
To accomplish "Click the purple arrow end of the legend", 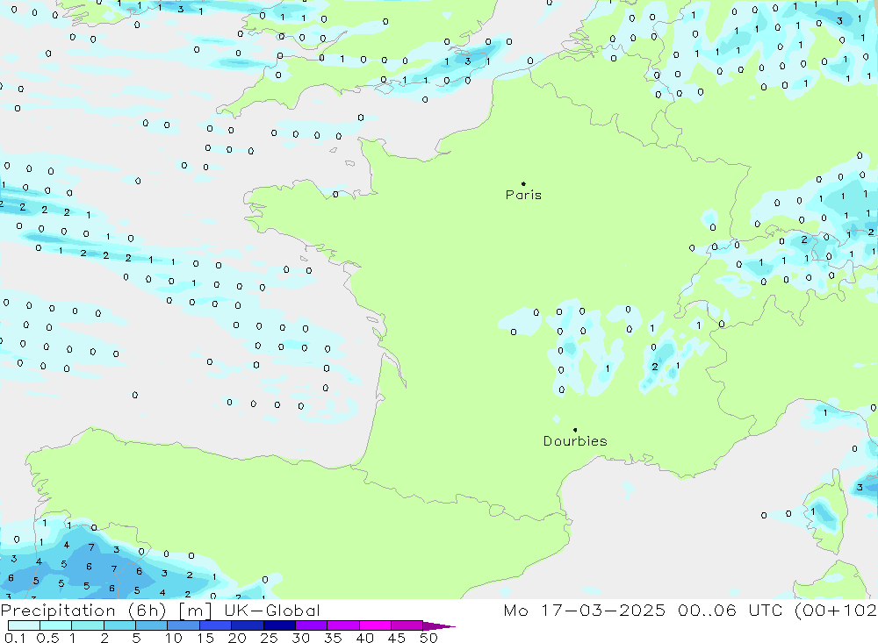I will point(439,626).
